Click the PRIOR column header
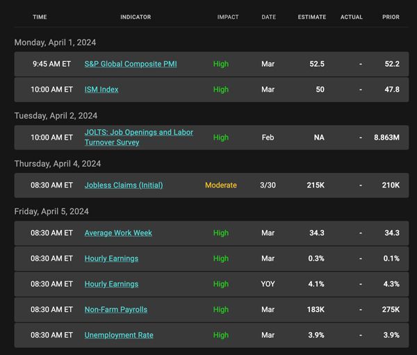Viewport: 417px width, 355px height. tap(391, 17)
